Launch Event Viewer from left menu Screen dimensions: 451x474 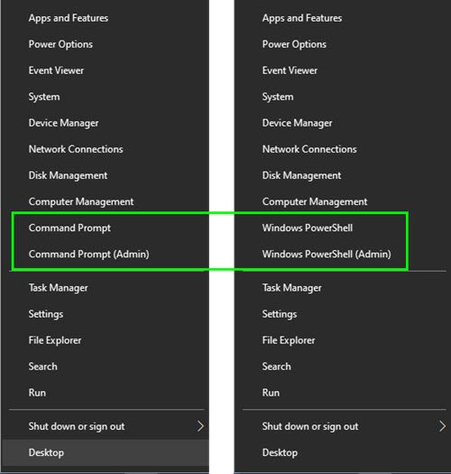[x=56, y=70]
